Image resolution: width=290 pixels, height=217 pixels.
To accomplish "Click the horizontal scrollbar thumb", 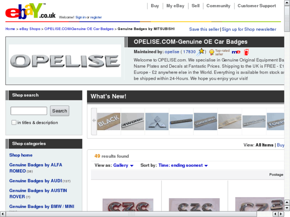I will click(x=131, y=214).
